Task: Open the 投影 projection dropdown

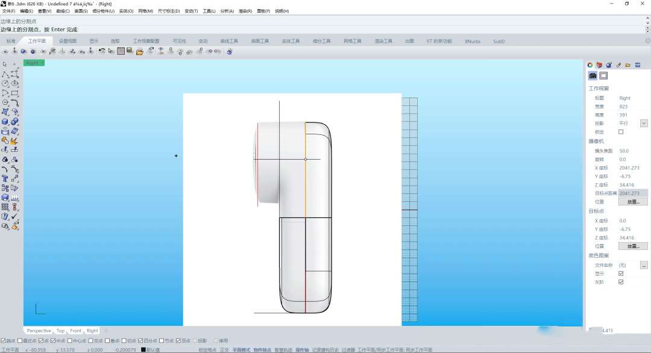Action: tap(644, 123)
